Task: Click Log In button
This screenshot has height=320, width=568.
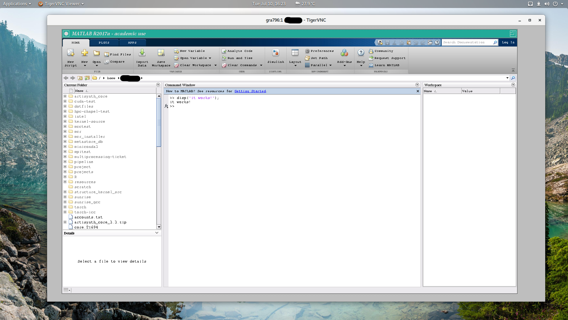Action: click(x=508, y=42)
